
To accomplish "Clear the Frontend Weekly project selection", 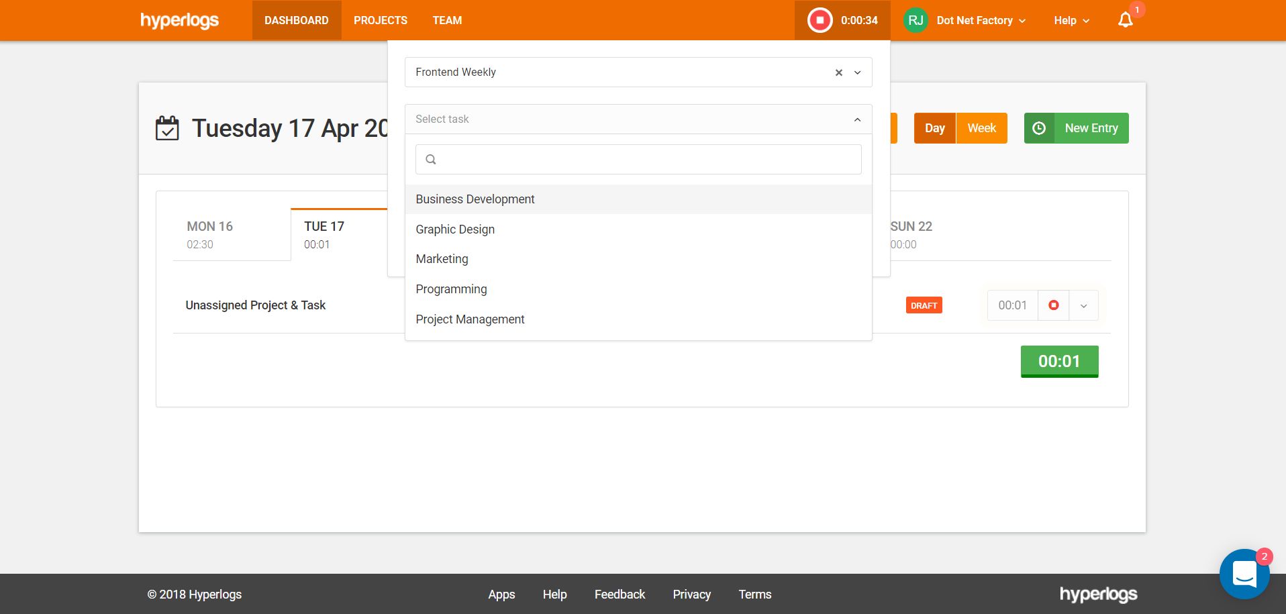I will 838,72.
